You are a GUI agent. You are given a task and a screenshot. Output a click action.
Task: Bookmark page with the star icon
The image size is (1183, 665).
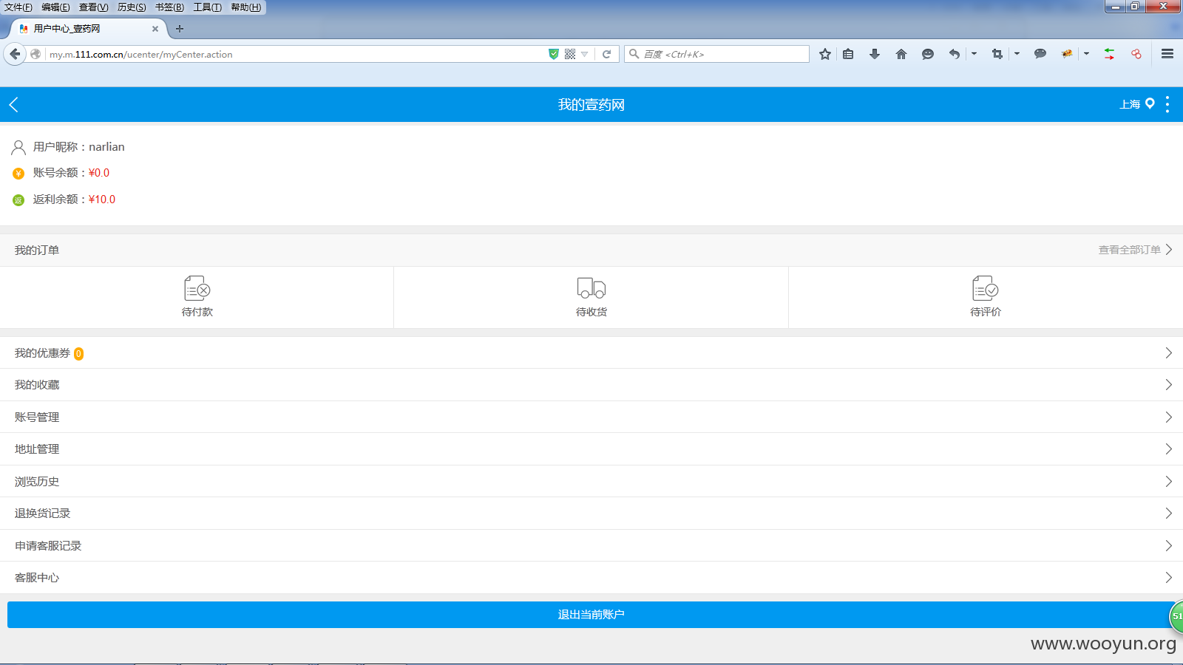825,54
